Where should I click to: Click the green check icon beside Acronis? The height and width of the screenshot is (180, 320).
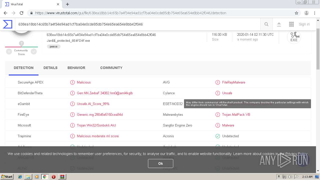(218, 136)
